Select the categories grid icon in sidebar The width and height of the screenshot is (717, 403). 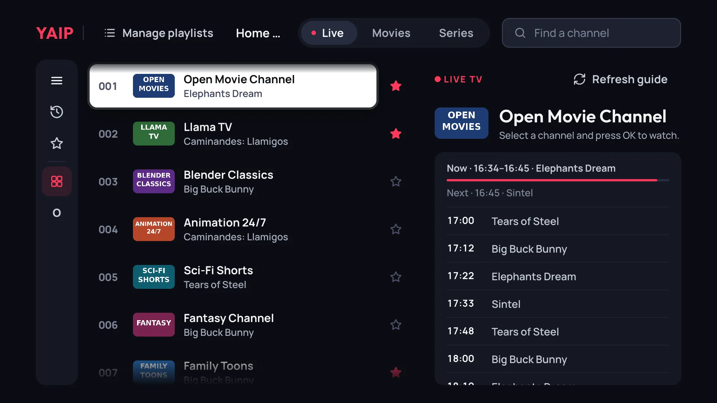tap(57, 181)
